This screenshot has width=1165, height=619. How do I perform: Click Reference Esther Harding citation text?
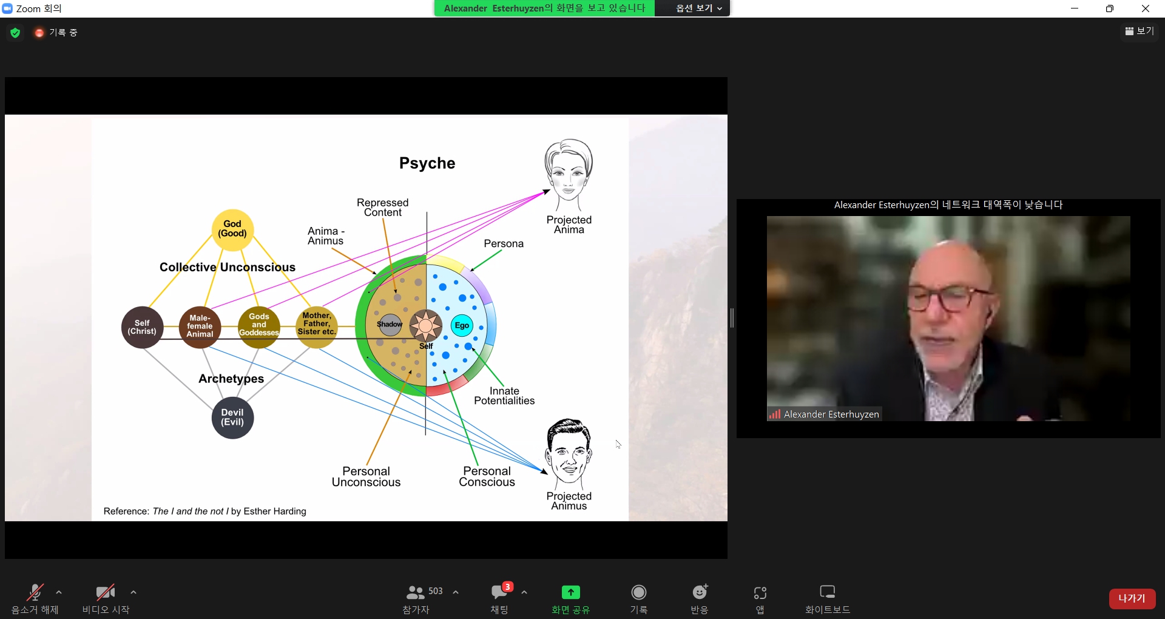coord(205,511)
